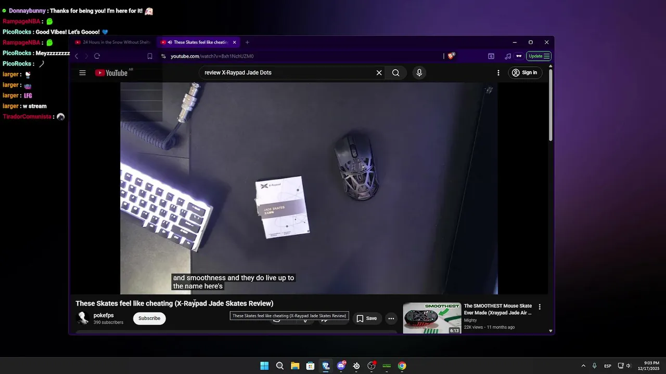Go forward in browser history

pyautogui.click(x=85, y=56)
